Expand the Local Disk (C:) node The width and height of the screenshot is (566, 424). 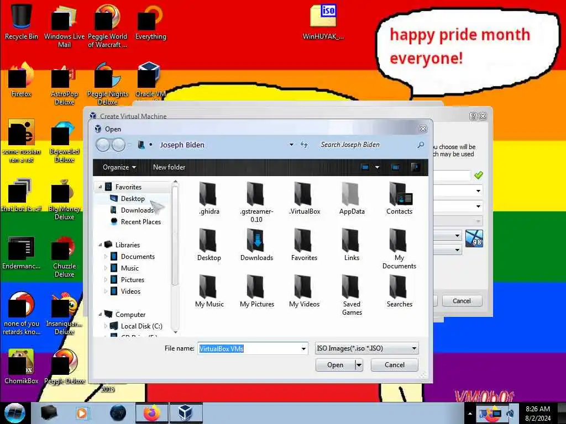point(106,326)
